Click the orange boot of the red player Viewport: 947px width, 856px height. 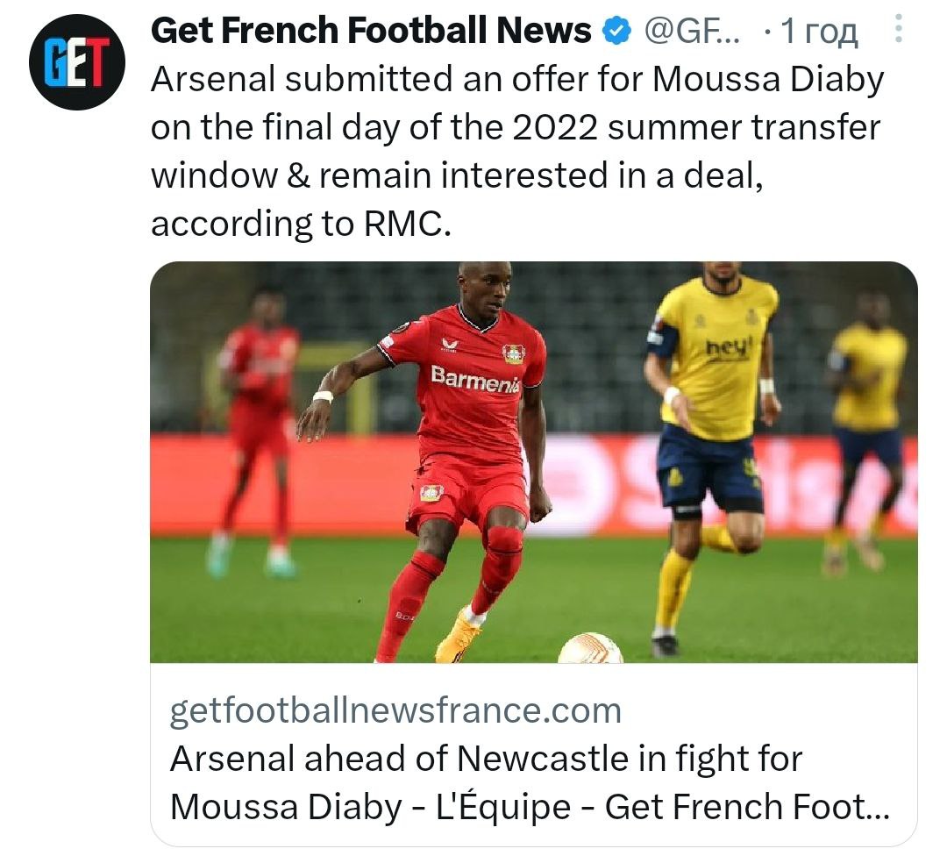[458, 638]
